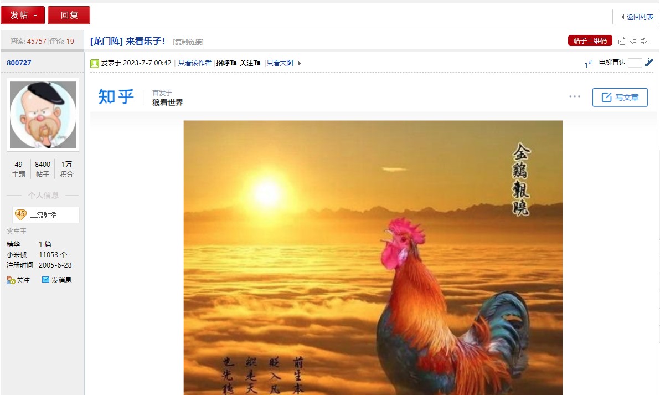660x395 pixels.
Task: Click the [复制链接] copy link
Action: 188,42
